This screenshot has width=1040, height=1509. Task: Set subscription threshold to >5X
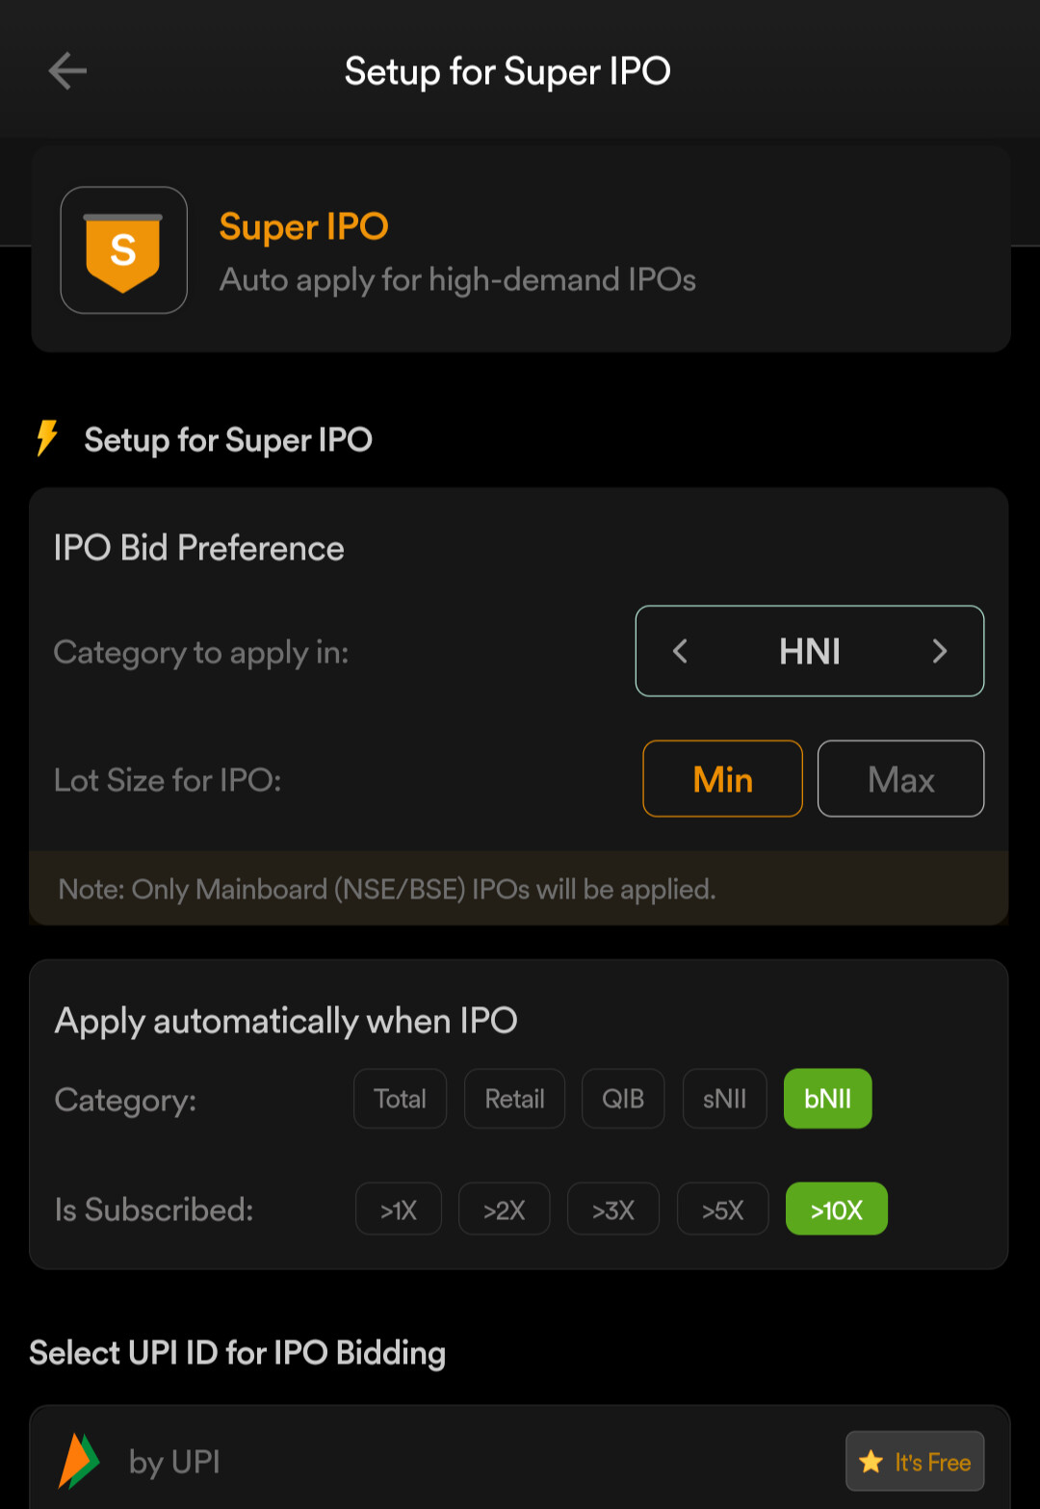coord(722,1210)
